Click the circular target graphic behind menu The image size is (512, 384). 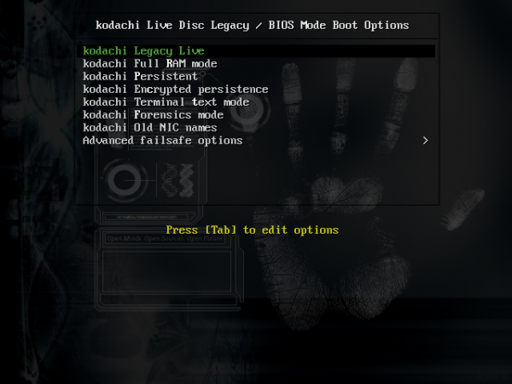pyautogui.click(x=249, y=110)
